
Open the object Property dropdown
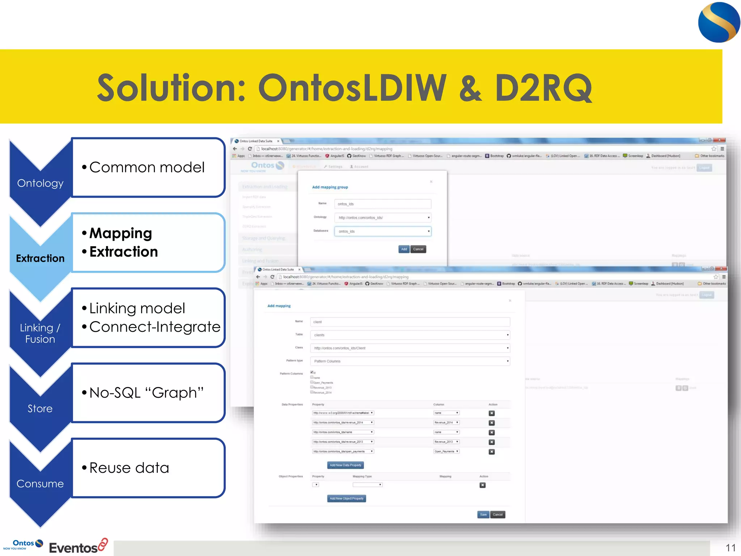click(x=316, y=485)
